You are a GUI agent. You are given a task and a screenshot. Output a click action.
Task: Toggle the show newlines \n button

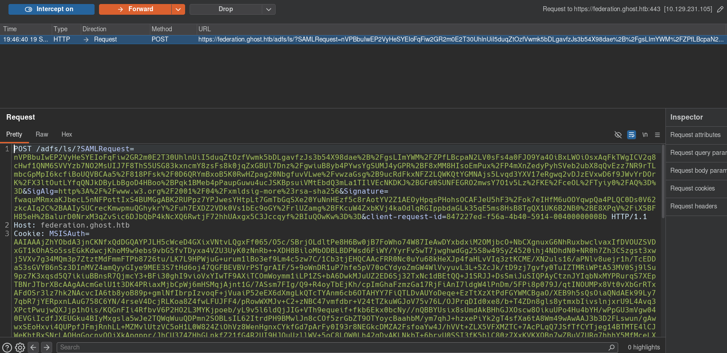tap(645, 135)
